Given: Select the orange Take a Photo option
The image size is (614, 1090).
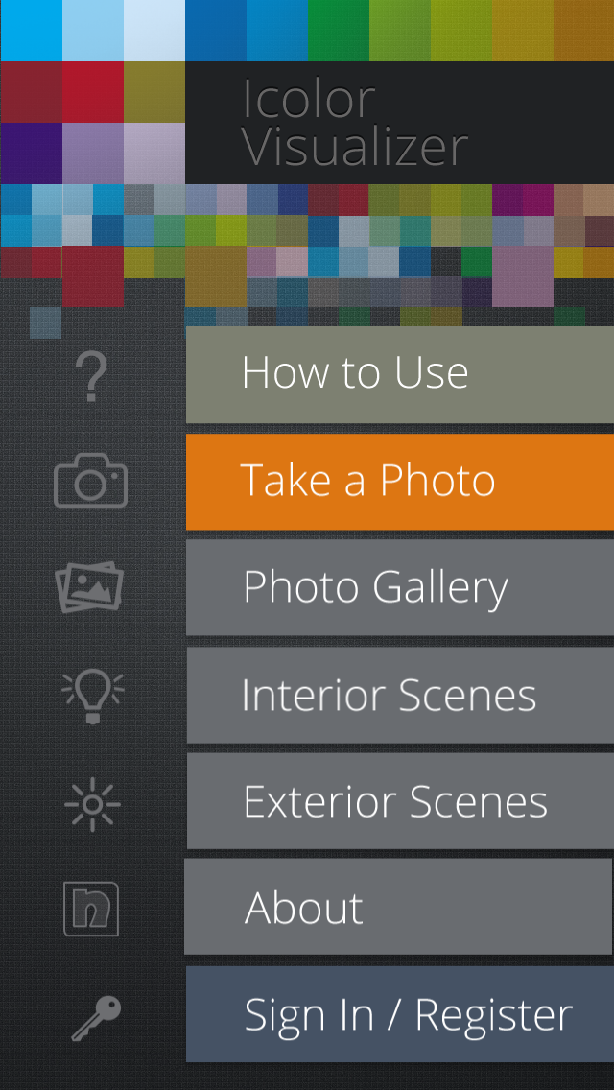Looking at the screenshot, I should click(x=399, y=482).
